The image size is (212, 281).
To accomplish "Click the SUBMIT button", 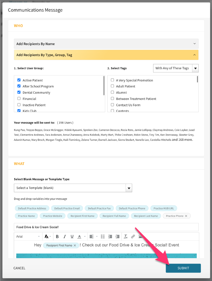I will pyautogui.click(x=183, y=268).
